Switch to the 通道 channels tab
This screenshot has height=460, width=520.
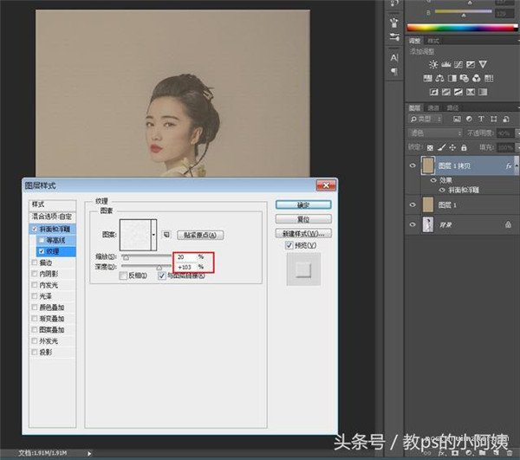(433, 107)
